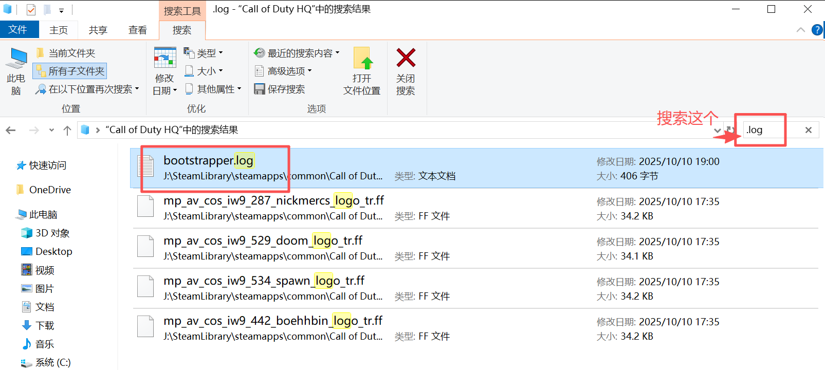Select mp_av_cos_iw9_442_boehhbin_logo_tr.ff file

(476, 328)
